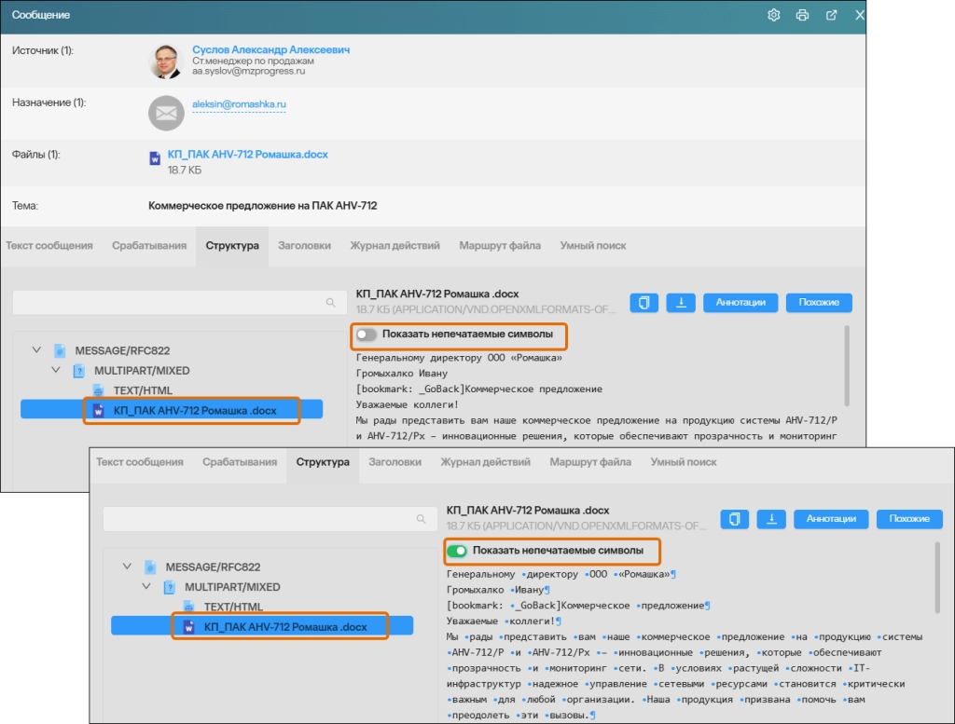Collapse MULTIPART/MIXED node in upper tree
The width and height of the screenshot is (955, 724).
pos(55,370)
